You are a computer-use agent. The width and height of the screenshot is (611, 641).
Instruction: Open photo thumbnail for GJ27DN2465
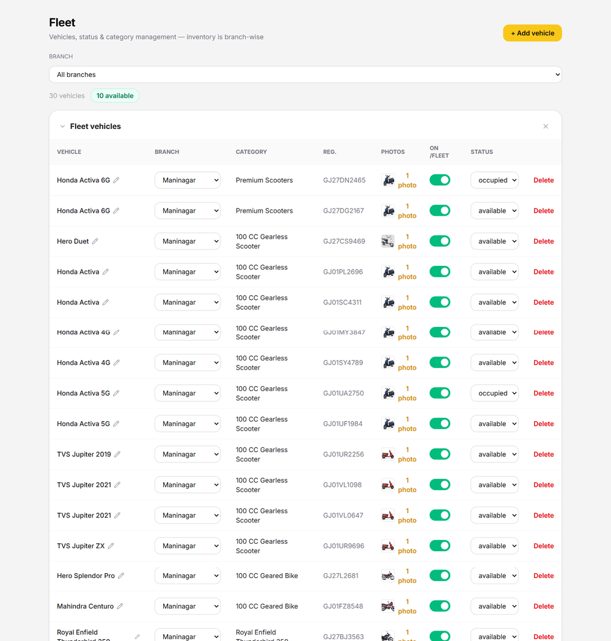point(388,180)
